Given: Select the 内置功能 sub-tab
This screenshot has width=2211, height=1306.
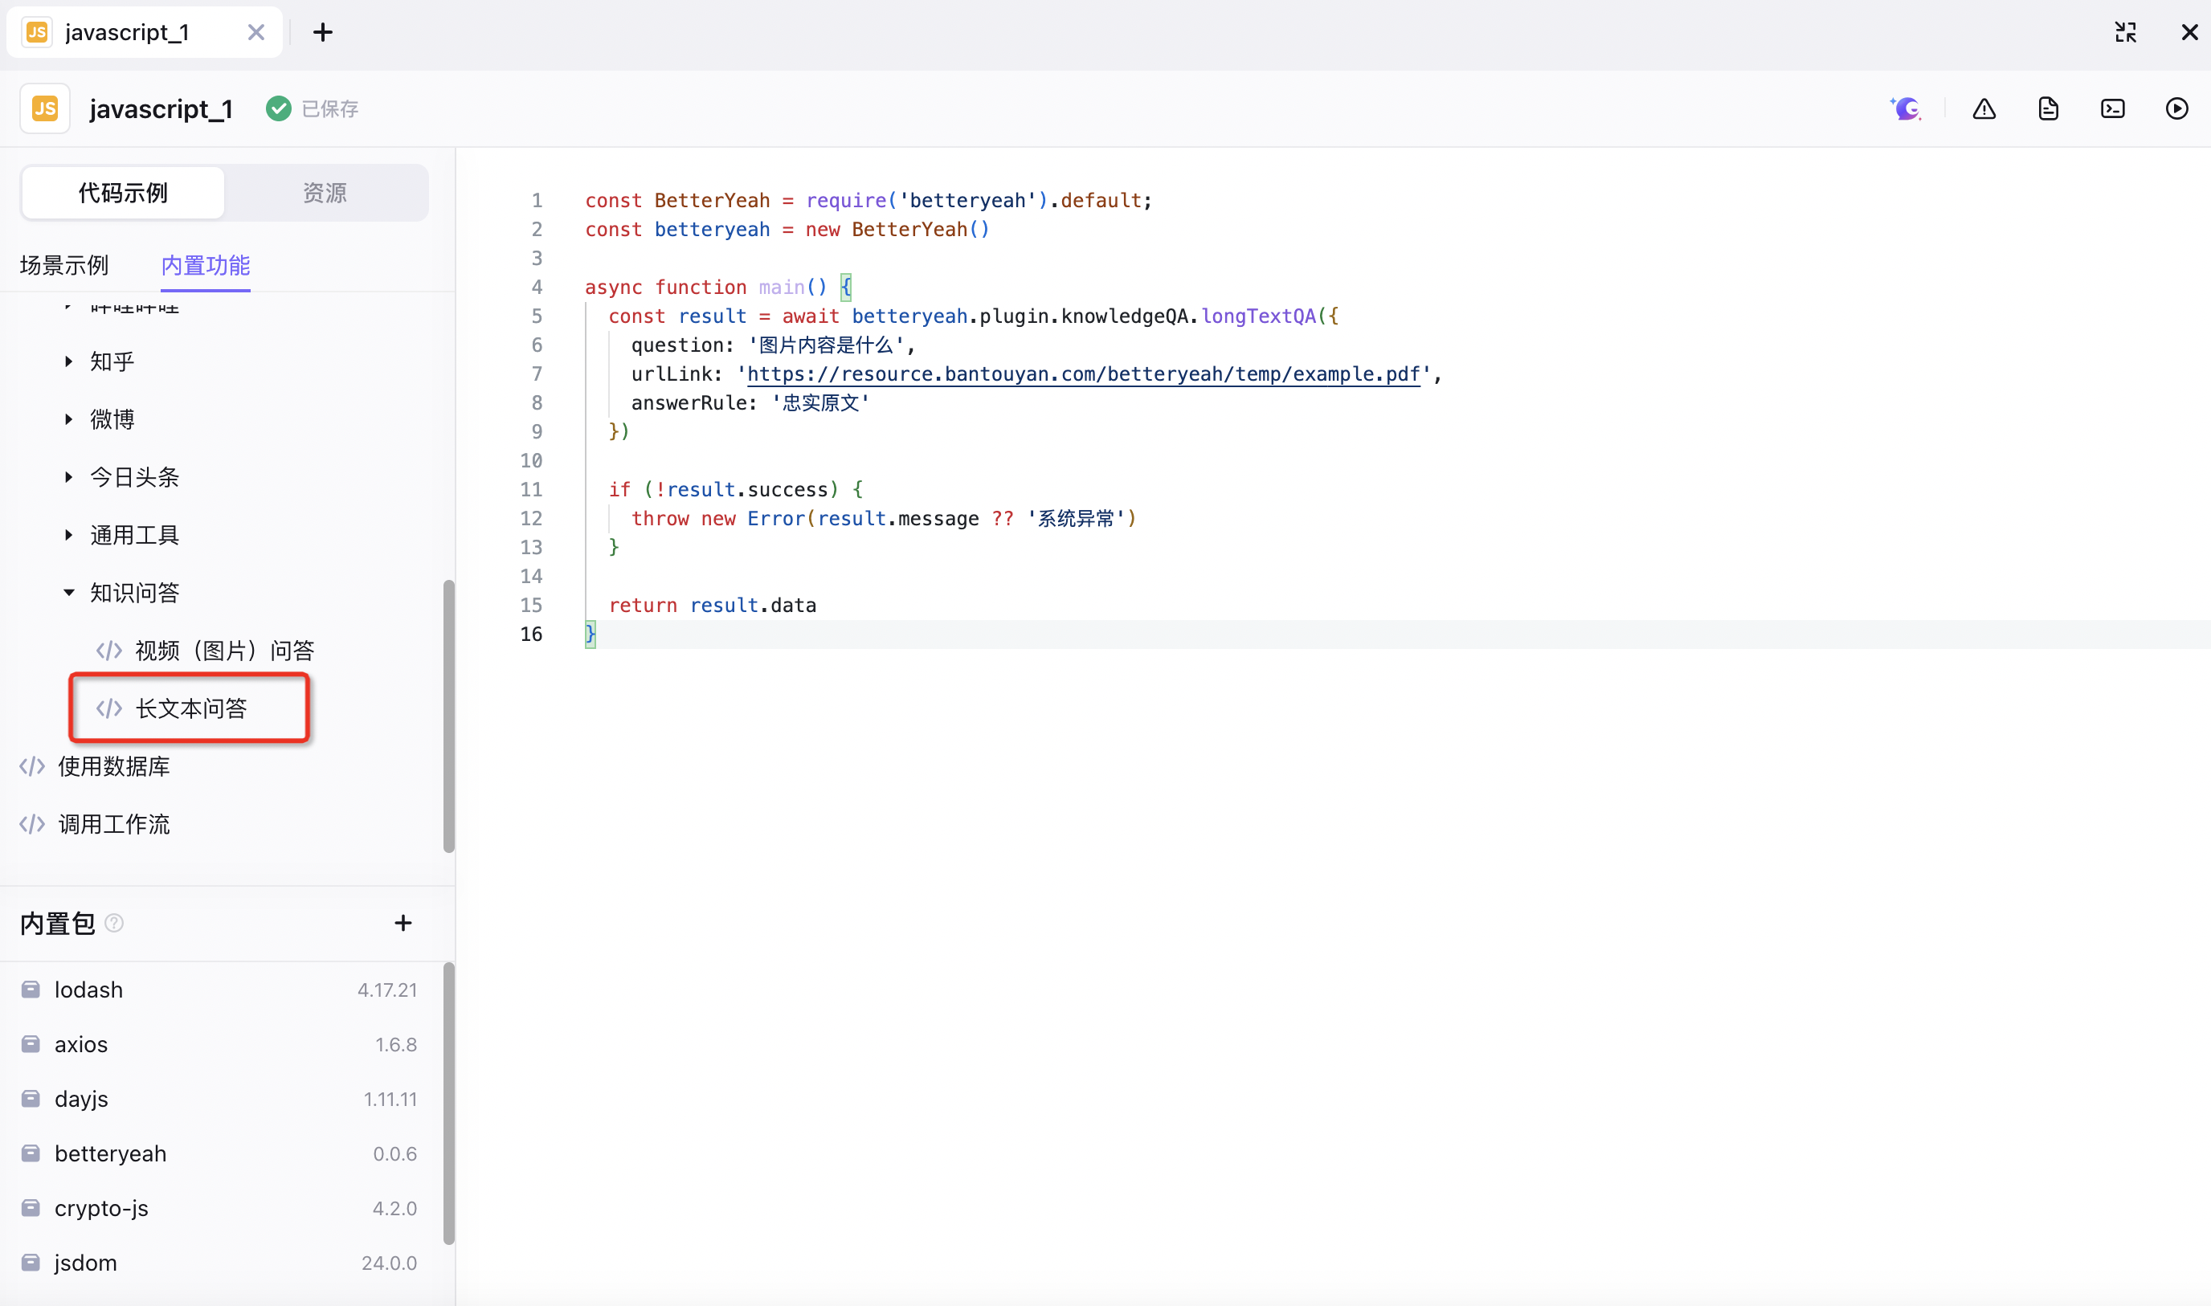Looking at the screenshot, I should (x=206, y=265).
